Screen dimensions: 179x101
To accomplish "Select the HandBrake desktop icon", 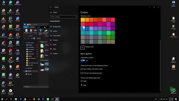I will 11,83.
